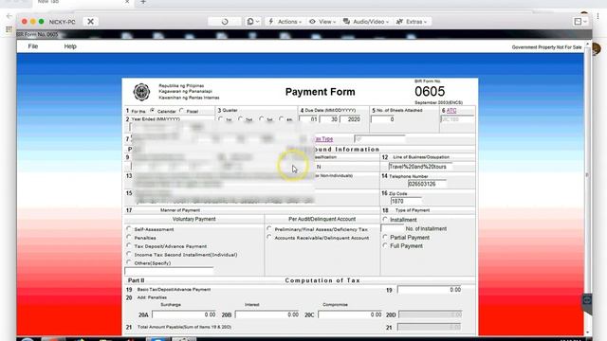Select Tax Deposit/Advance Payment option
The height and width of the screenshot is (341, 607).
tap(129, 246)
